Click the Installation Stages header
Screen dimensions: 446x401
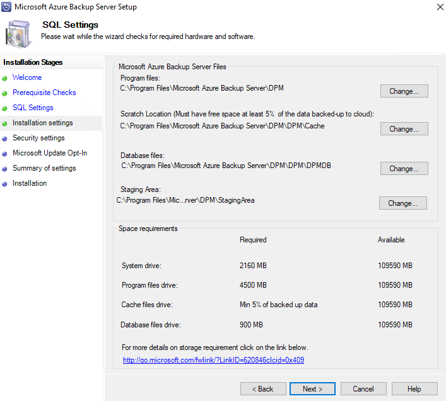point(33,62)
